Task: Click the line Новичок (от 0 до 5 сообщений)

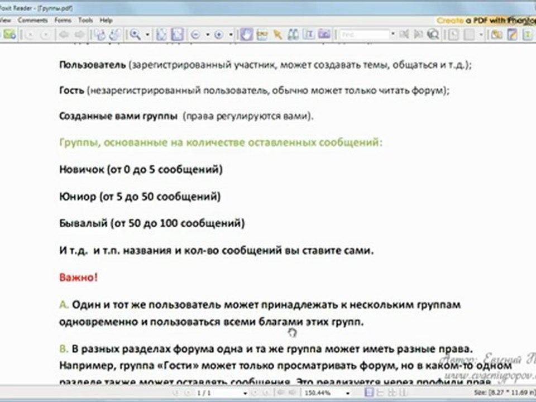Action: tap(141, 170)
